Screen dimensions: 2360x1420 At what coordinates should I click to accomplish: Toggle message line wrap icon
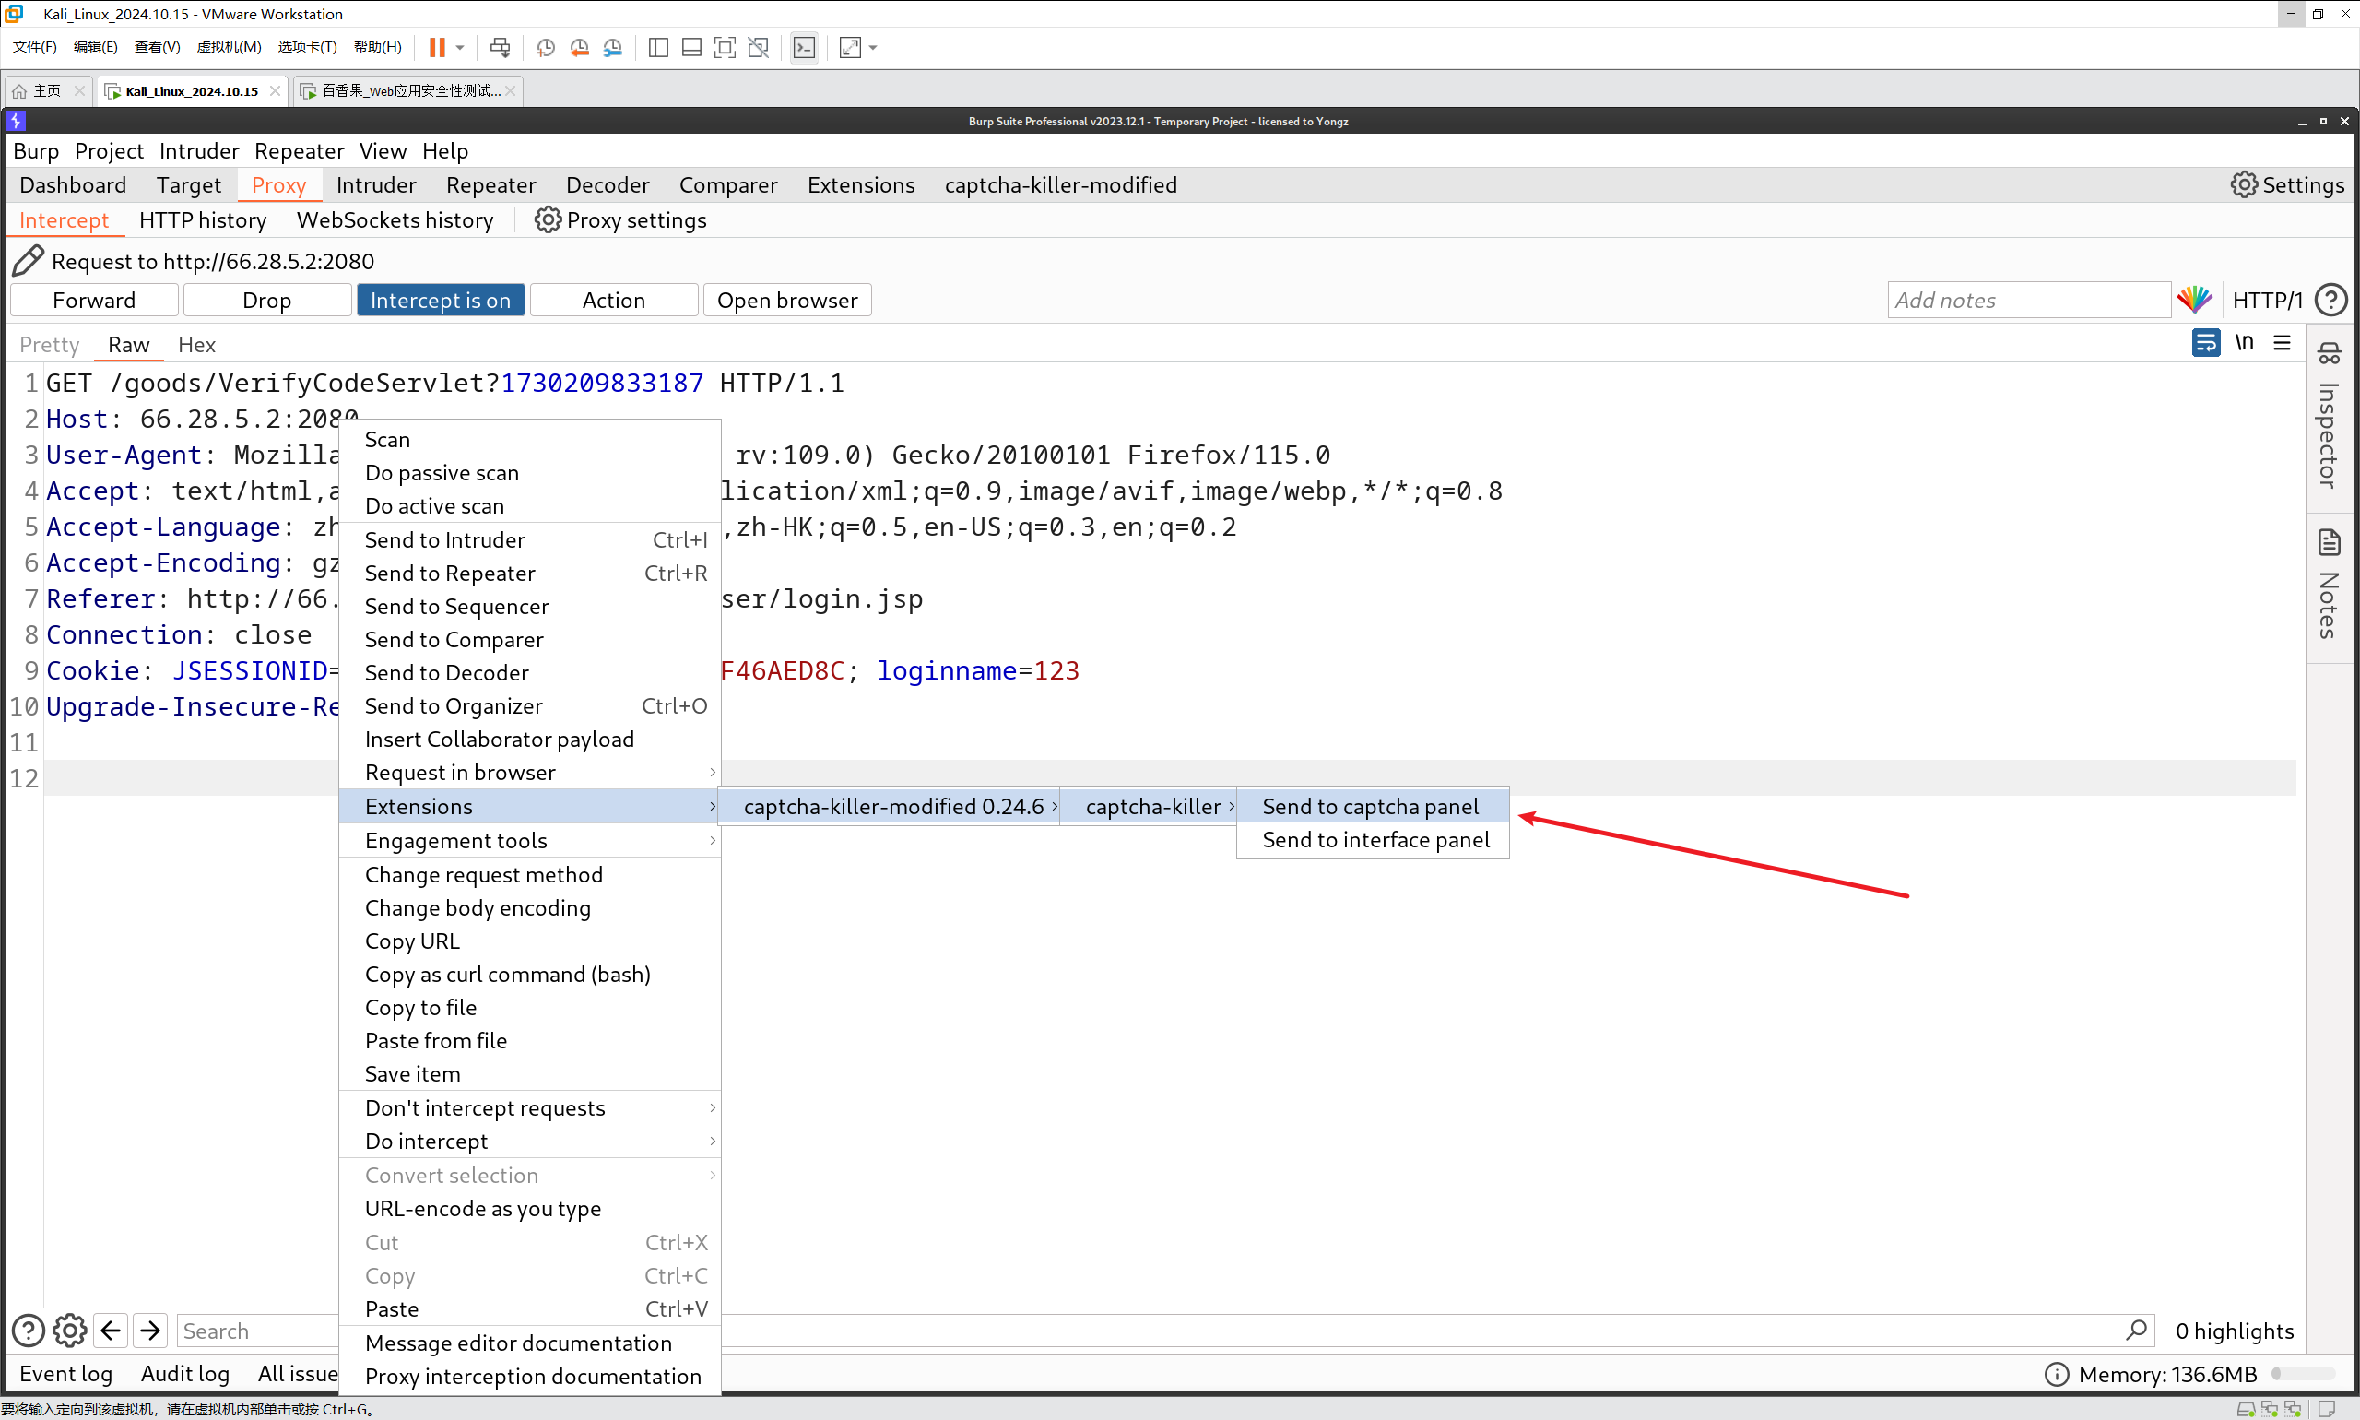2205,343
